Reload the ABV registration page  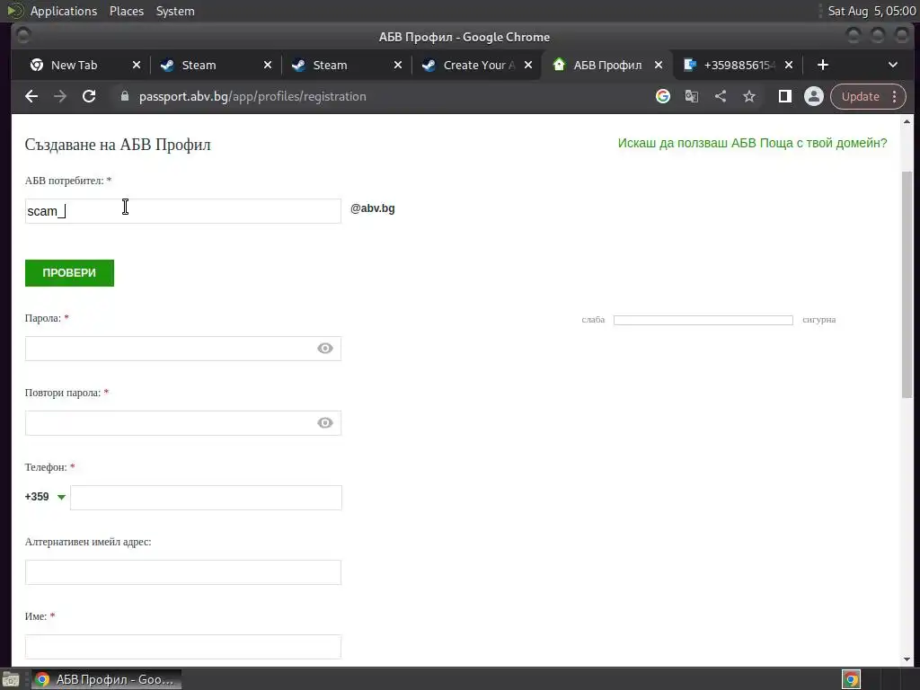pos(89,96)
